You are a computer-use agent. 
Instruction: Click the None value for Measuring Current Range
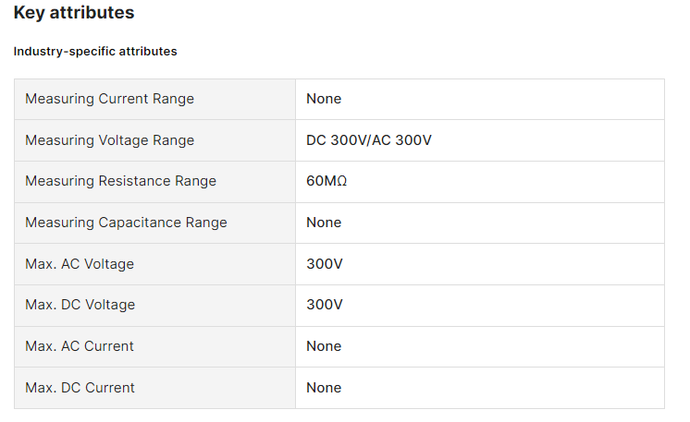324,99
